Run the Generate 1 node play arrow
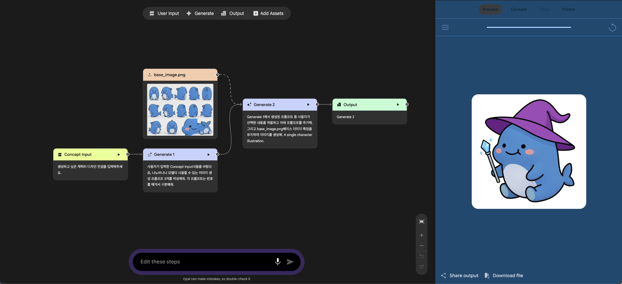 (x=209, y=155)
